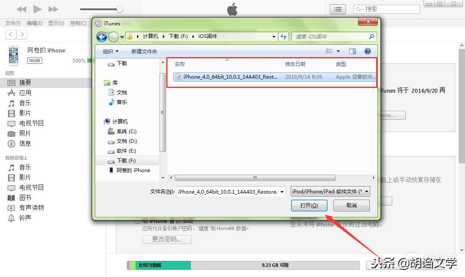Select 系统 (C:) drive in the tree
This screenshot has width=465, height=277.
[127, 132]
